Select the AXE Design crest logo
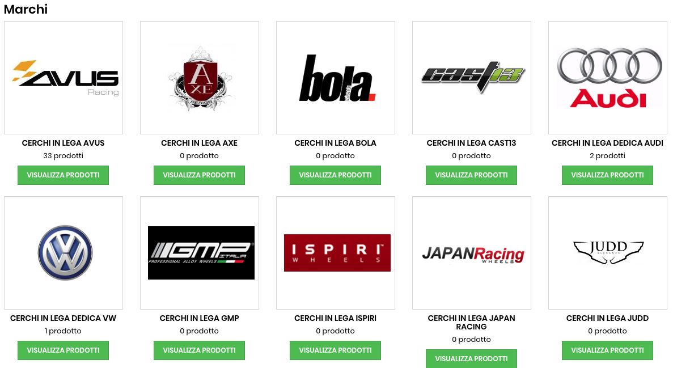Image resolution: width=673 pixels, height=368 pixels. (x=200, y=78)
